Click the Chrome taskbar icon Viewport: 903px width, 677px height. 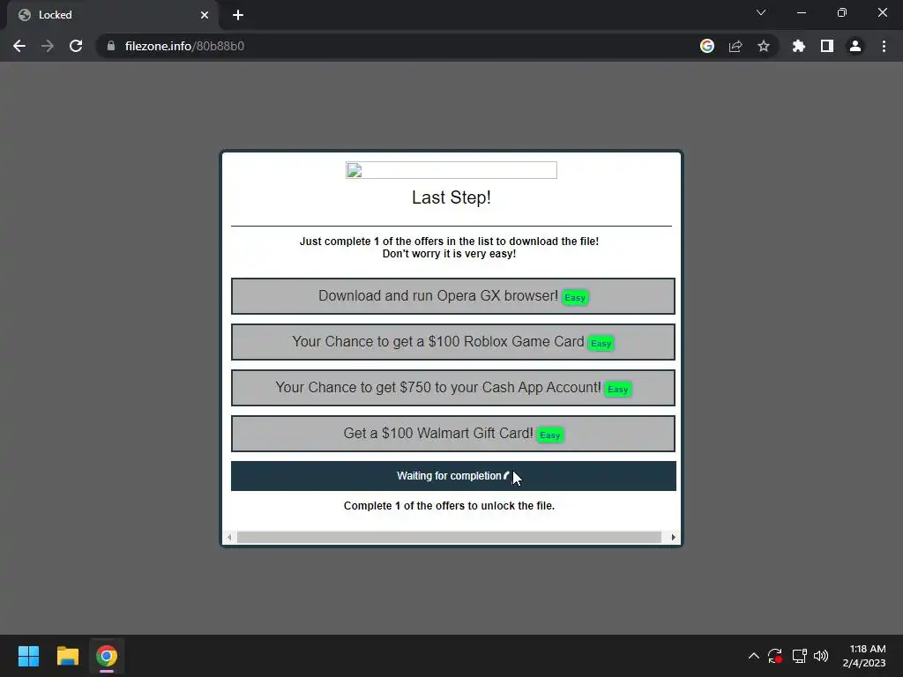[x=107, y=656]
